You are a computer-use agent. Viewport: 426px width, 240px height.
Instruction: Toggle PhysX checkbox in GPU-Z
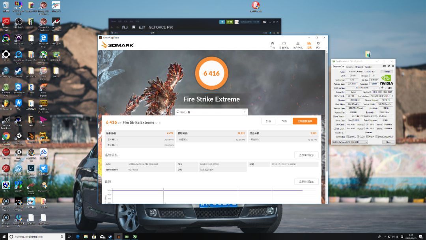[367, 137]
